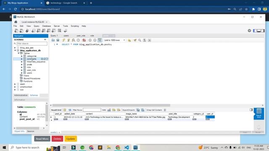Click the horizontal scrollbar under the editor
The width and height of the screenshot is (269, 151).
coord(111,105)
